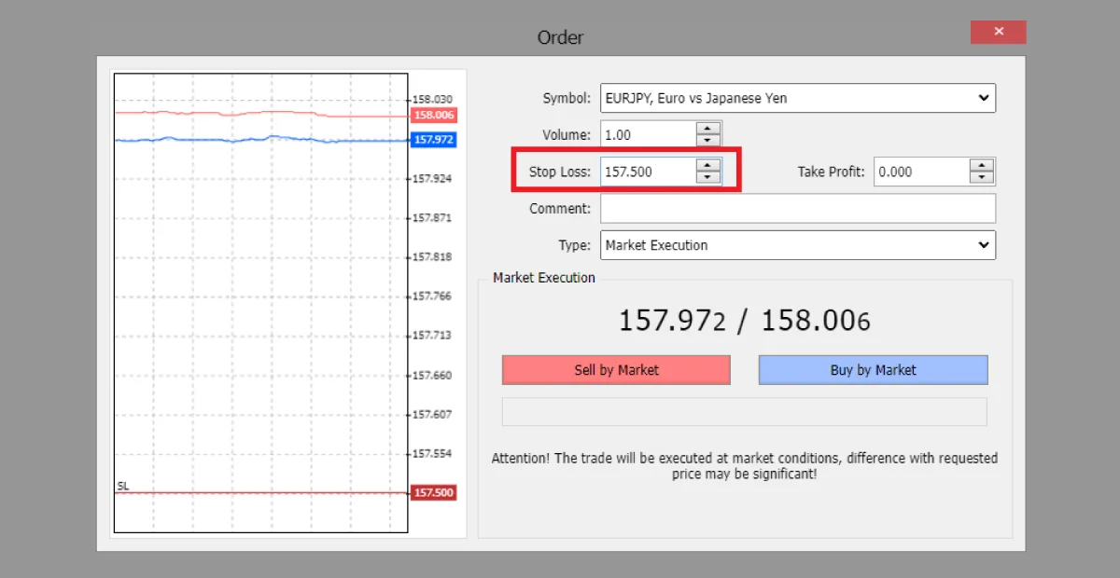1120x578 pixels.
Task: Click inside the Comment text field
Action: (798, 208)
